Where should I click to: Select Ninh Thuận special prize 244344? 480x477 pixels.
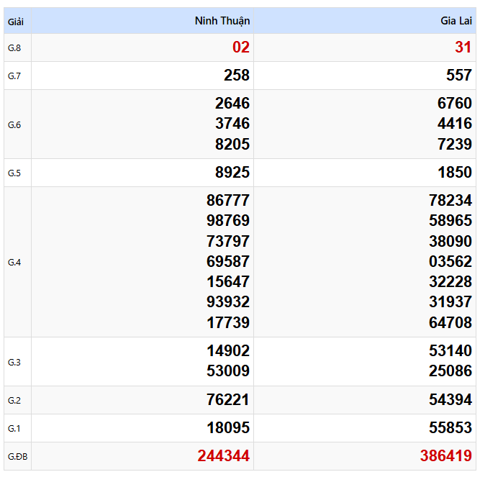pyautogui.click(x=224, y=456)
